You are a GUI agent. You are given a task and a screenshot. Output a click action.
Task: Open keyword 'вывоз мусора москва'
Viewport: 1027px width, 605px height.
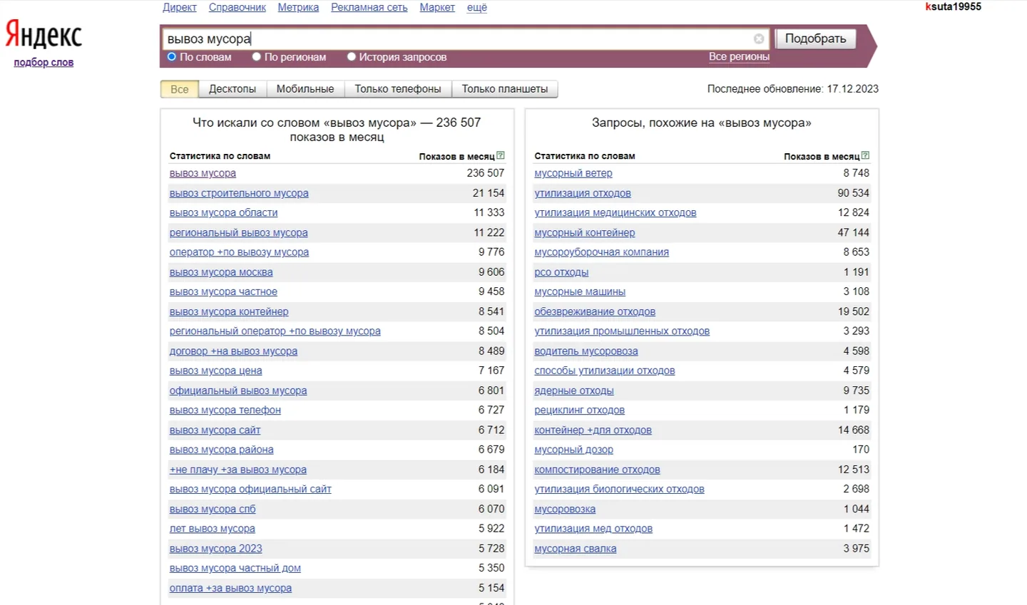tap(221, 272)
